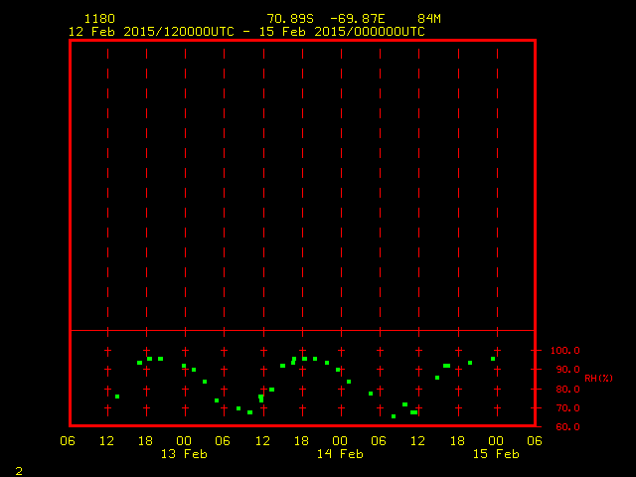Click the 00 tick above 14 Feb

click(340, 441)
